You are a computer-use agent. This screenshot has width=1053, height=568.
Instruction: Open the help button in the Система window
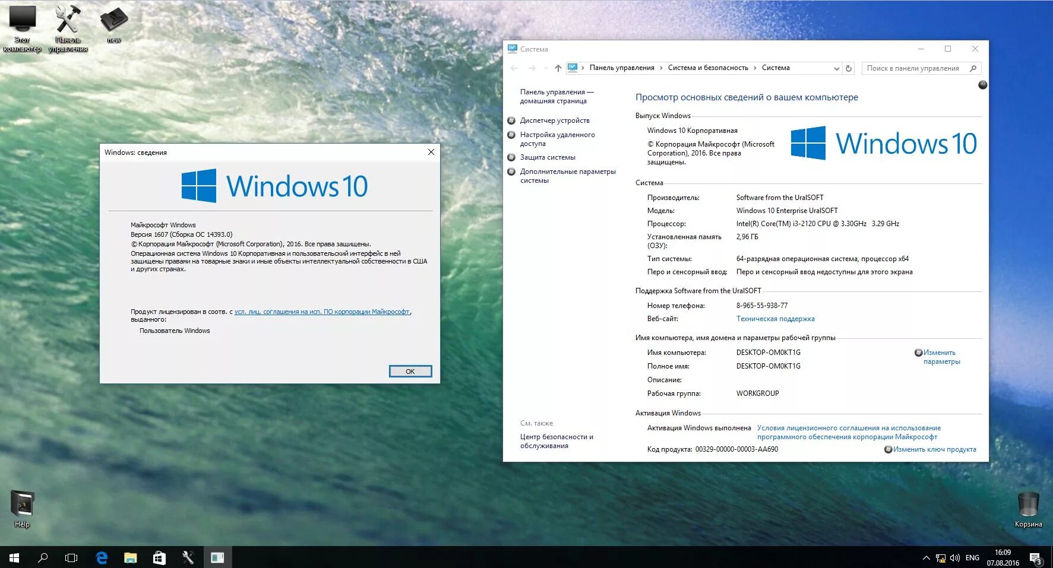(982, 85)
